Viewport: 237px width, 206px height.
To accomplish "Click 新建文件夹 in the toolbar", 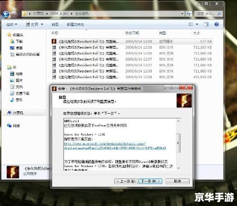I will (75, 24).
